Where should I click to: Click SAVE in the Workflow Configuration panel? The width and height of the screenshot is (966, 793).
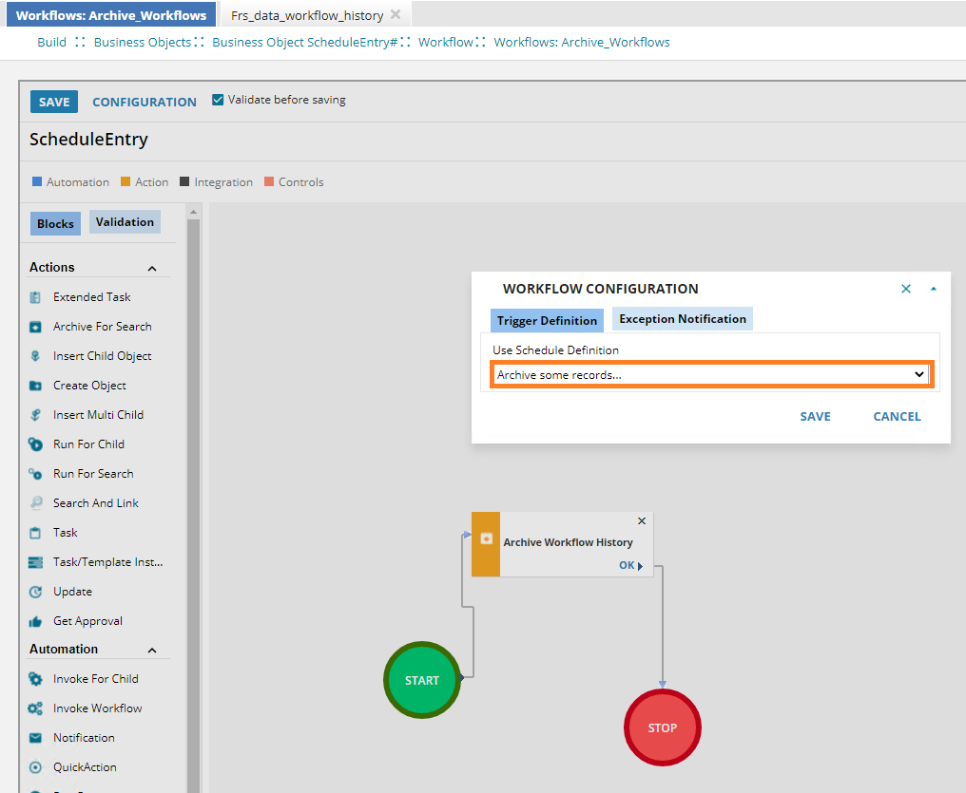click(x=815, y=416)
